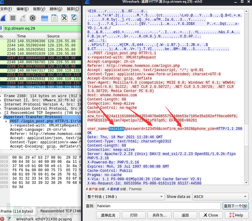Open a capture file with the blue folder icon

click(45, 18)
